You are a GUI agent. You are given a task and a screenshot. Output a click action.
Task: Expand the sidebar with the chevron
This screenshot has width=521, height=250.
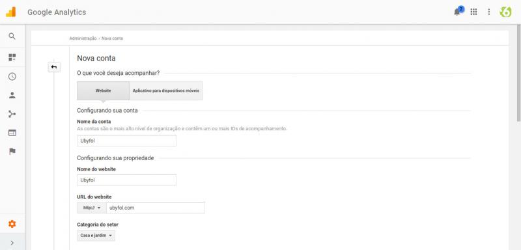tap(12, 243)
